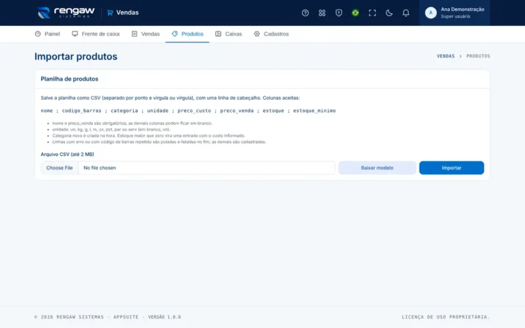Switch to the Vendas tab
Viewport: 525px width, 328px height.
pos(146,33)
